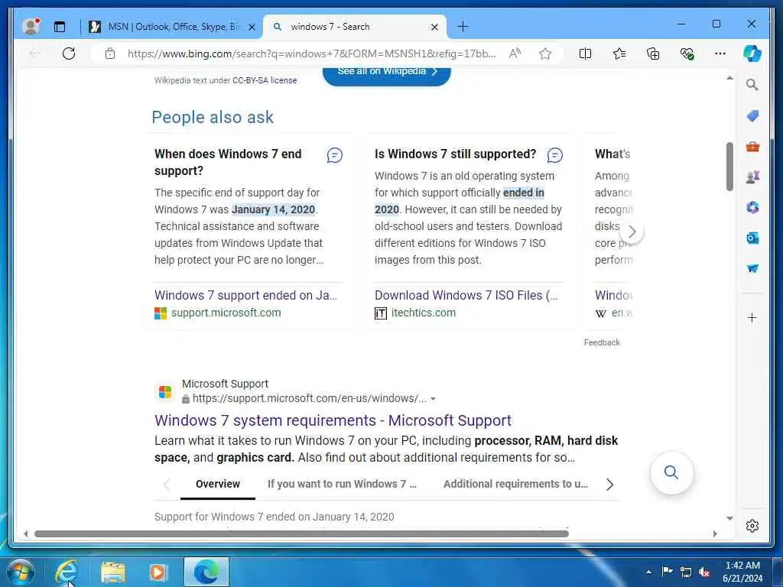This screenshot has width=783, height=587.
Task: Launch Internet Explorer from taskbar
Action: (x=67, y=572)
